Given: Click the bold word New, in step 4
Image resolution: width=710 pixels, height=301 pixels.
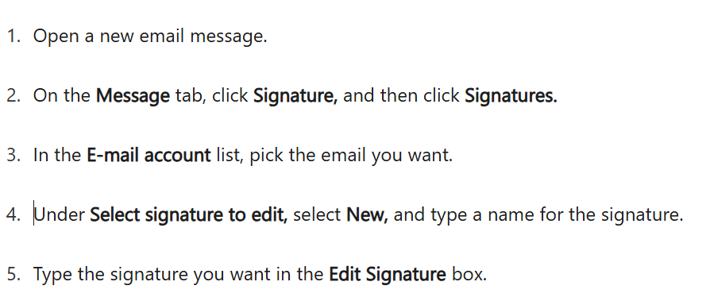Looking at the screenshot, I should (x=367, y=214).
